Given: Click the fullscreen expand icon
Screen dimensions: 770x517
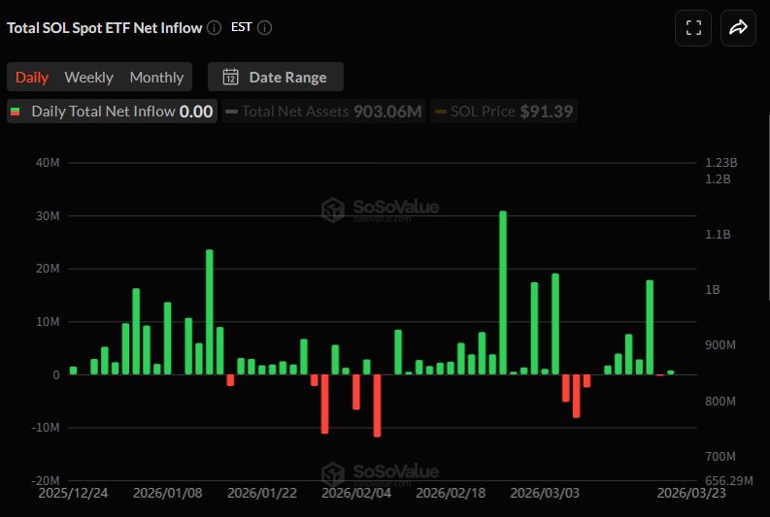Looking at the screenshot, I should [693, 28].
